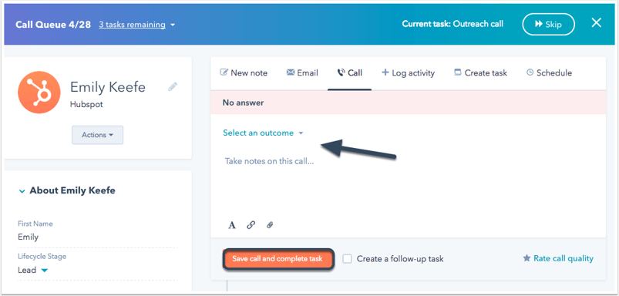The image size is (619, 296).
Task: Open the New note tab
Action: (244, 73)
